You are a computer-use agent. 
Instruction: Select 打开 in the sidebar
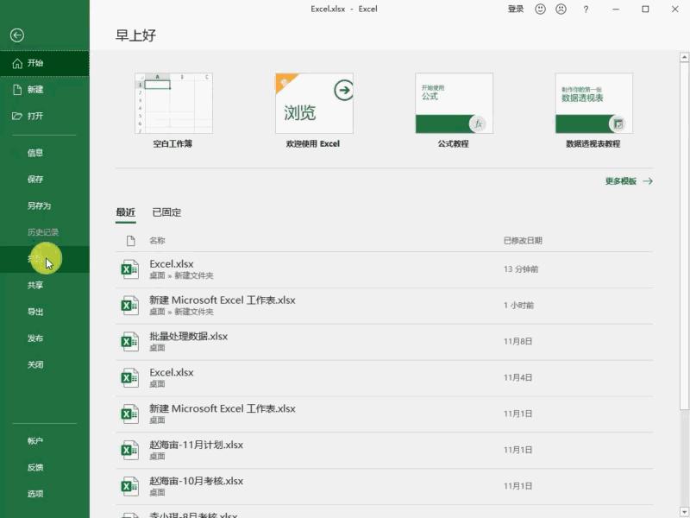[x=34, y=116]
